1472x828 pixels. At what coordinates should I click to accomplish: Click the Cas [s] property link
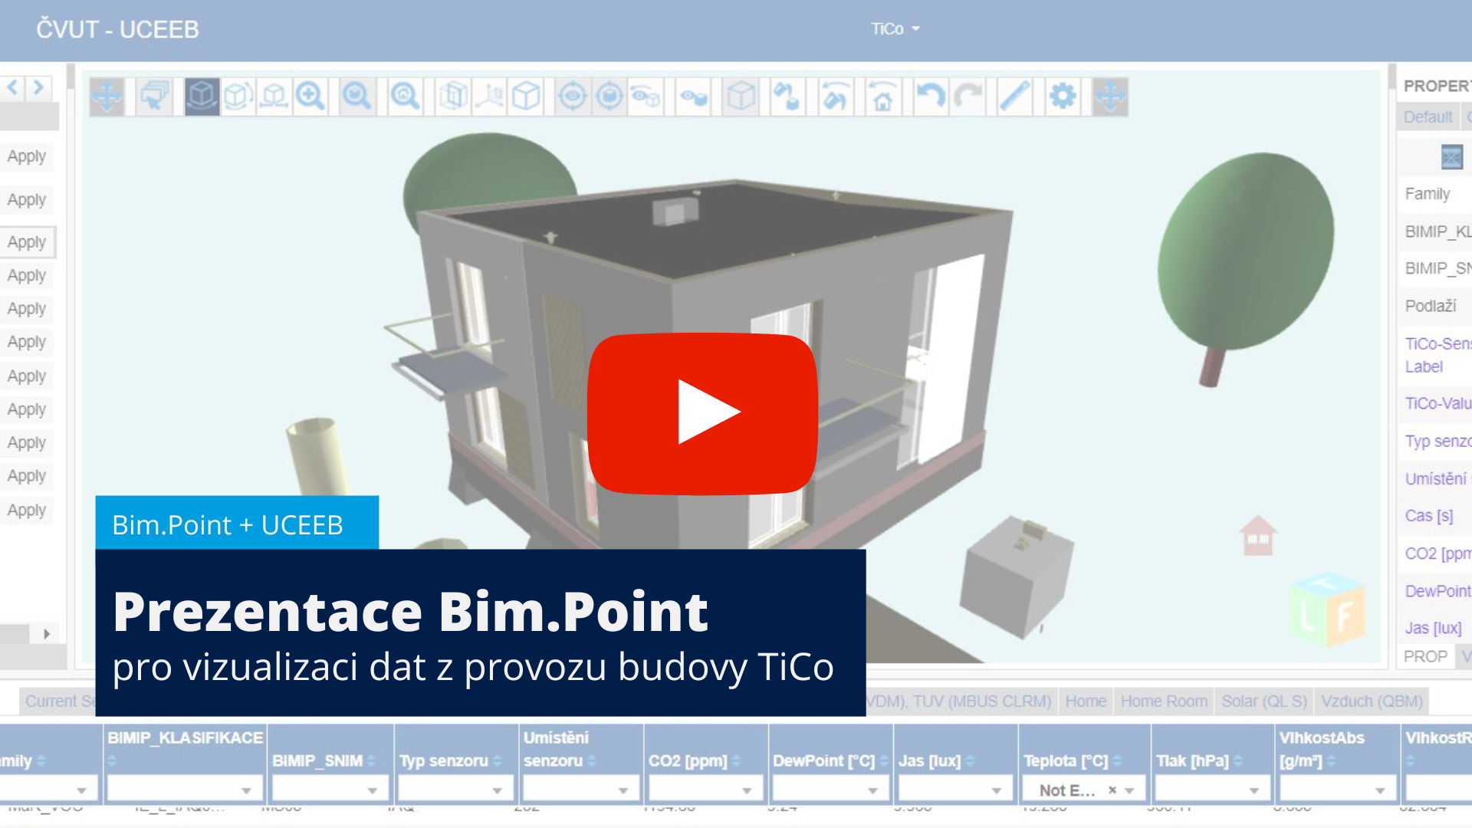[x=1429, y=516]
